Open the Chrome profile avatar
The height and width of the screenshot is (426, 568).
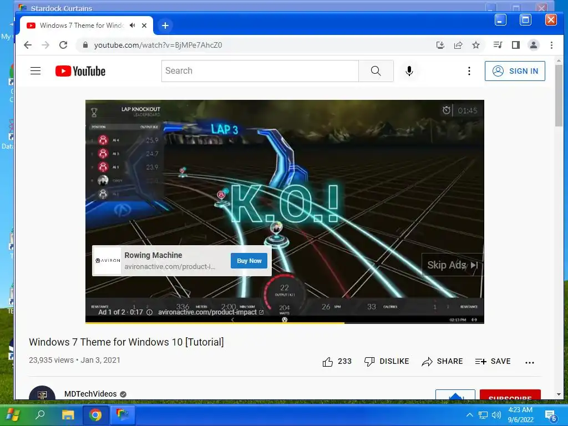533,45
